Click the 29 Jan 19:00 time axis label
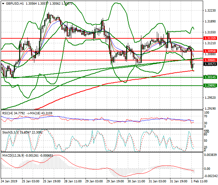218x185 pixels. [116, 182]
